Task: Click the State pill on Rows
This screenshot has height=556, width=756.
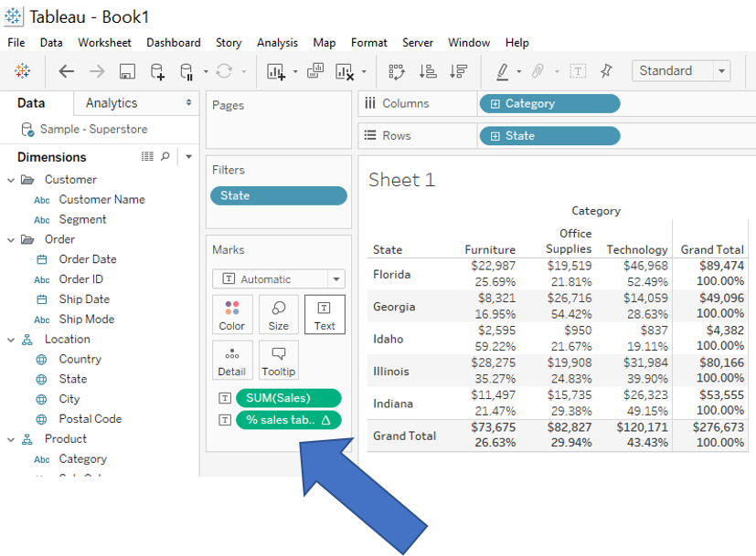Action: tap(549, 136)
